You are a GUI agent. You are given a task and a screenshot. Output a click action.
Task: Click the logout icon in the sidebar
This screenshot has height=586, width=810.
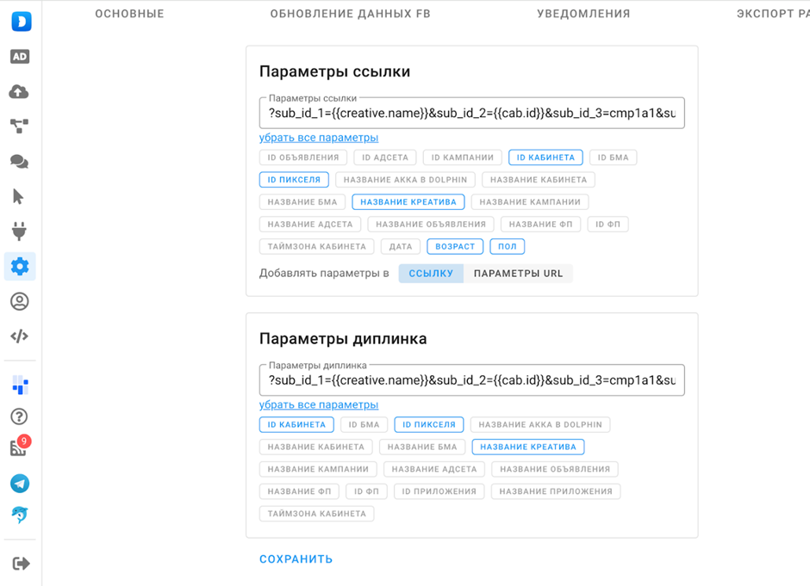(x=21, y=564)
